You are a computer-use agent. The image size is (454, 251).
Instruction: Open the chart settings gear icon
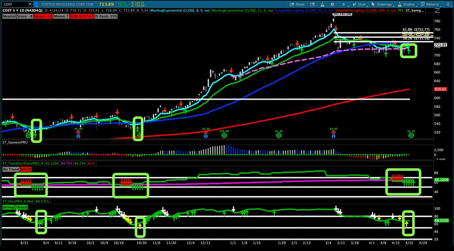tap(332, 4)
